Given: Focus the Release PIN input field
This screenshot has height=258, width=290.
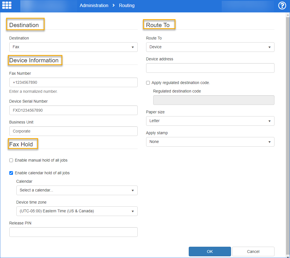Looking at the screenshot, I should pyautogui.click(x=73, y=232).
